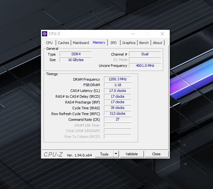Click the Close button at bottom
The height and width of the screenshot is (189, 213).
click(156, 154)
